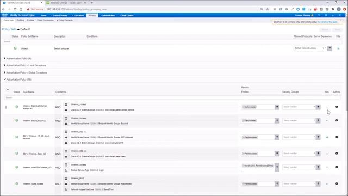Switch to the Client Provisioning sub-tab
The height and width of the screenshot is (196, 348).
pos(45,20)
